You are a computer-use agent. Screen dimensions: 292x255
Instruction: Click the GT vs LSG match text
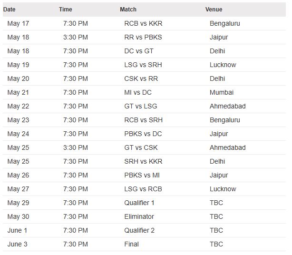point(141,106)
